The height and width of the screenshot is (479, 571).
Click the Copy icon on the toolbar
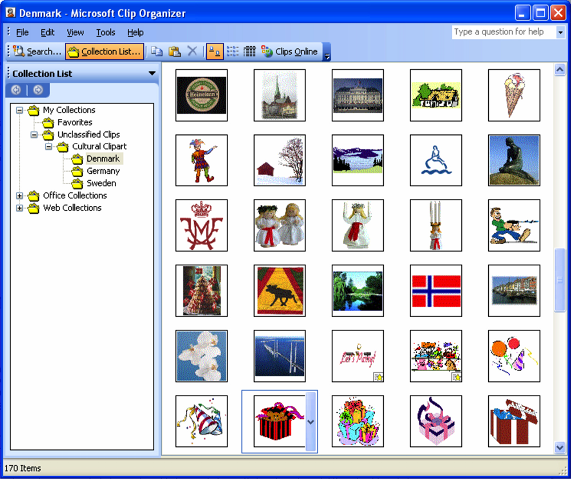(x=157, y=51)
